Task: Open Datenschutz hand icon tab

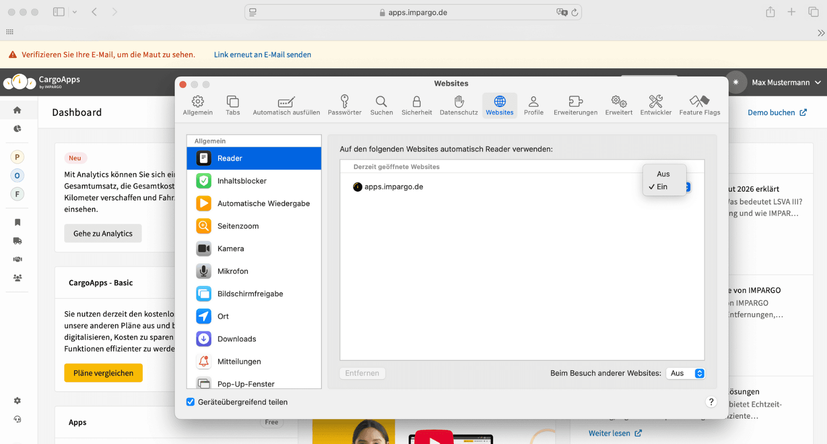Action: coord(458,105)
